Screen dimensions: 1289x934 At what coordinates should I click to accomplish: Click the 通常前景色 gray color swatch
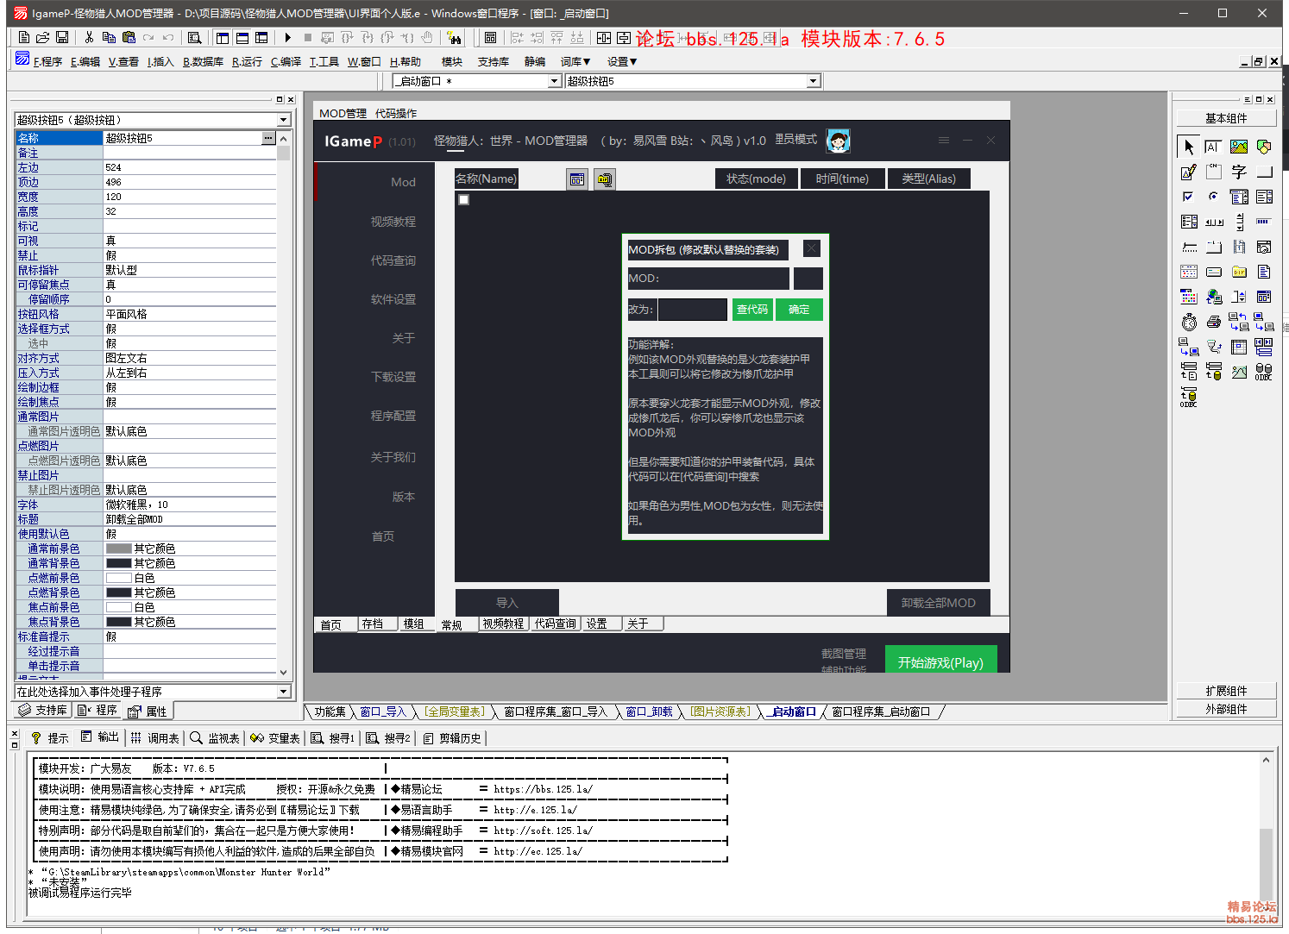[x=118, y=548]
